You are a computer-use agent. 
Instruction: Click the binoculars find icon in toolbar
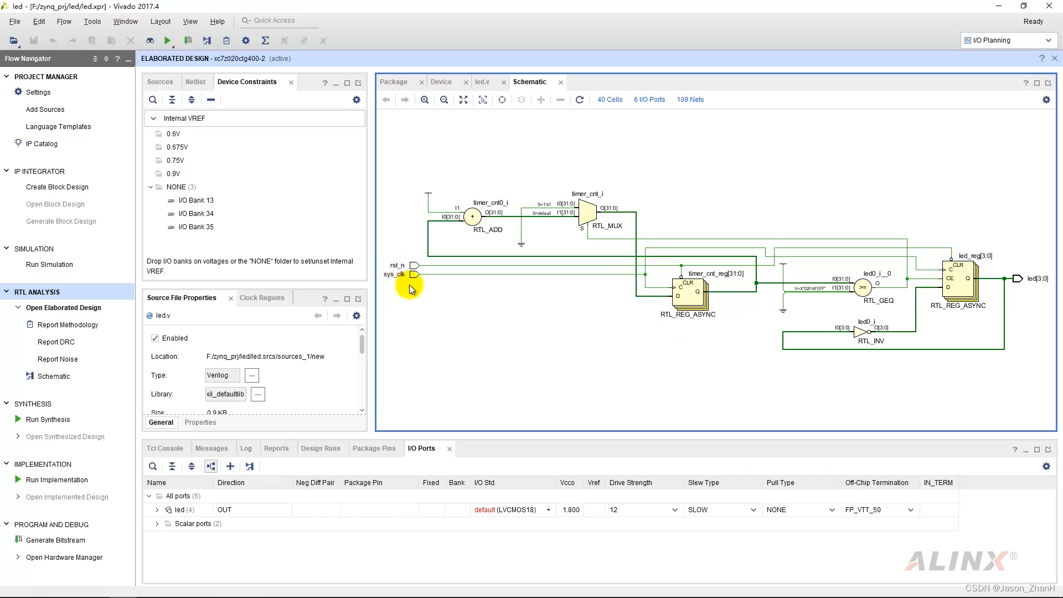(x=150, y=40)
